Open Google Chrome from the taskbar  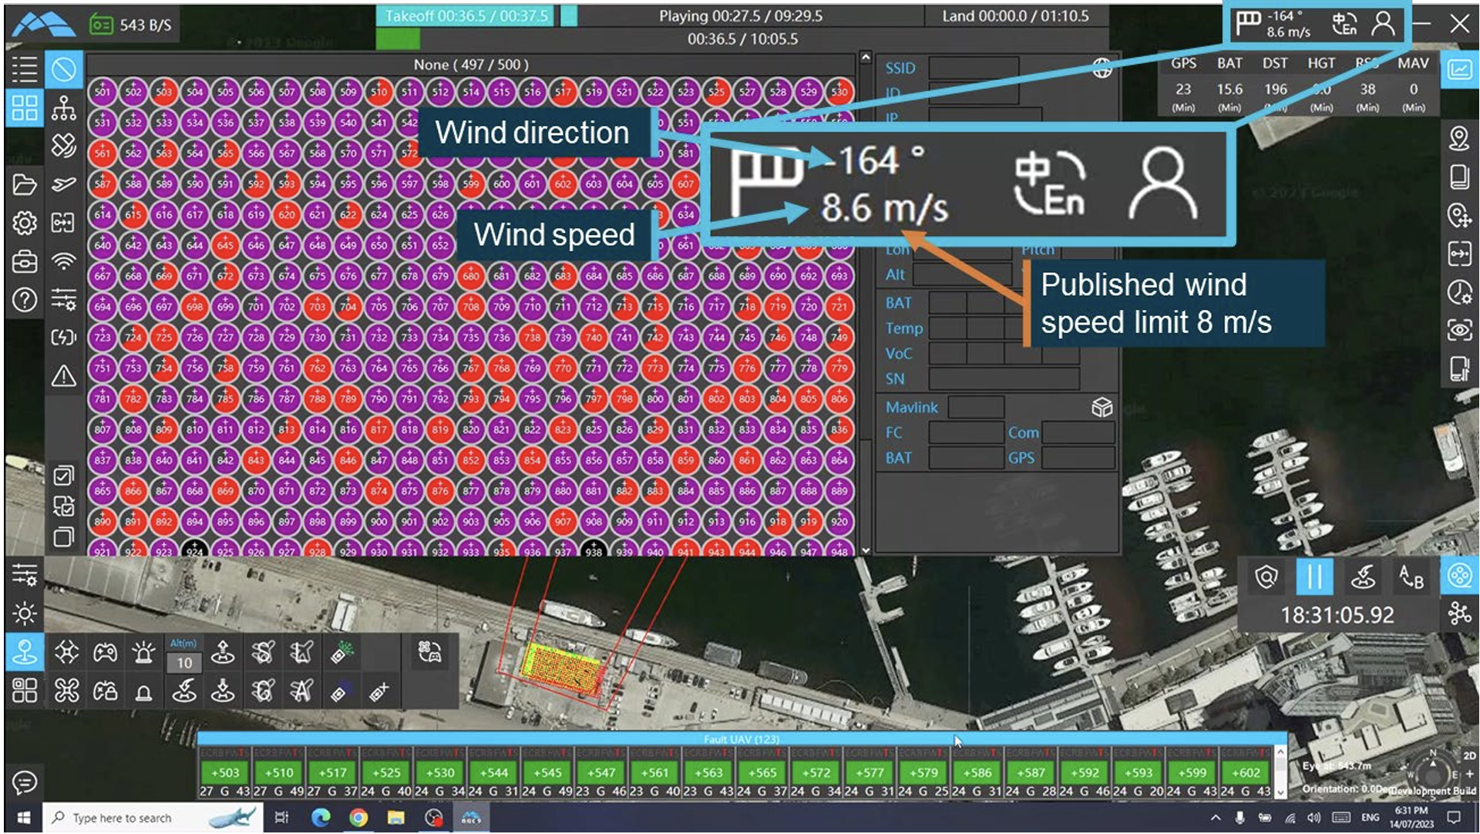pyautogui.click(x=358, y=818)
